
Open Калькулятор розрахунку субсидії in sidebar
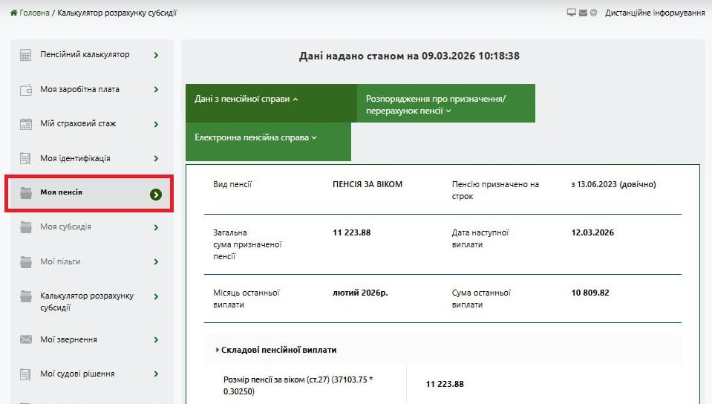pos(87,302)
